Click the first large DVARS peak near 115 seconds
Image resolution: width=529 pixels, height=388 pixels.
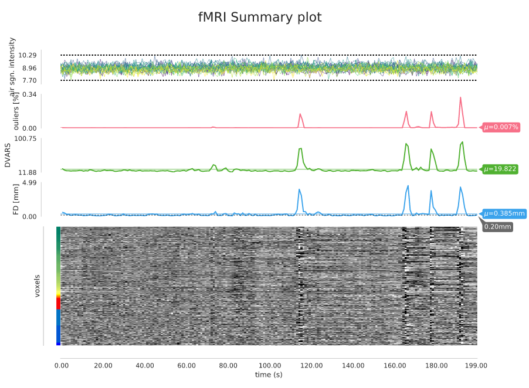click(x=300, y=148)
